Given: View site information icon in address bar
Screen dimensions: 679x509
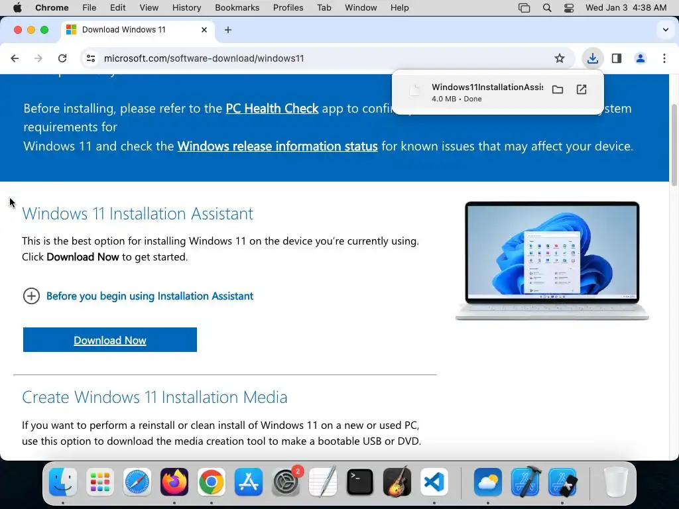Looking at the screenshot, I should pyautogui.click(x=90, y=58).
